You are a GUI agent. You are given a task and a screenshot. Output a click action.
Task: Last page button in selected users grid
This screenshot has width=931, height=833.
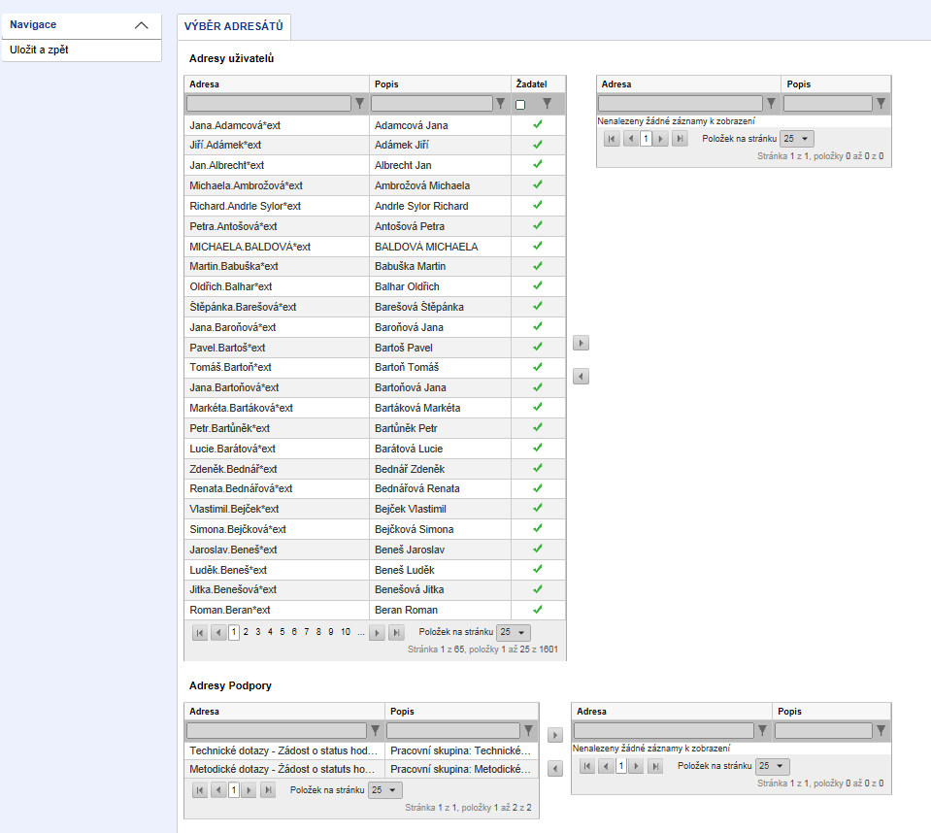click(x=680, y=139)
